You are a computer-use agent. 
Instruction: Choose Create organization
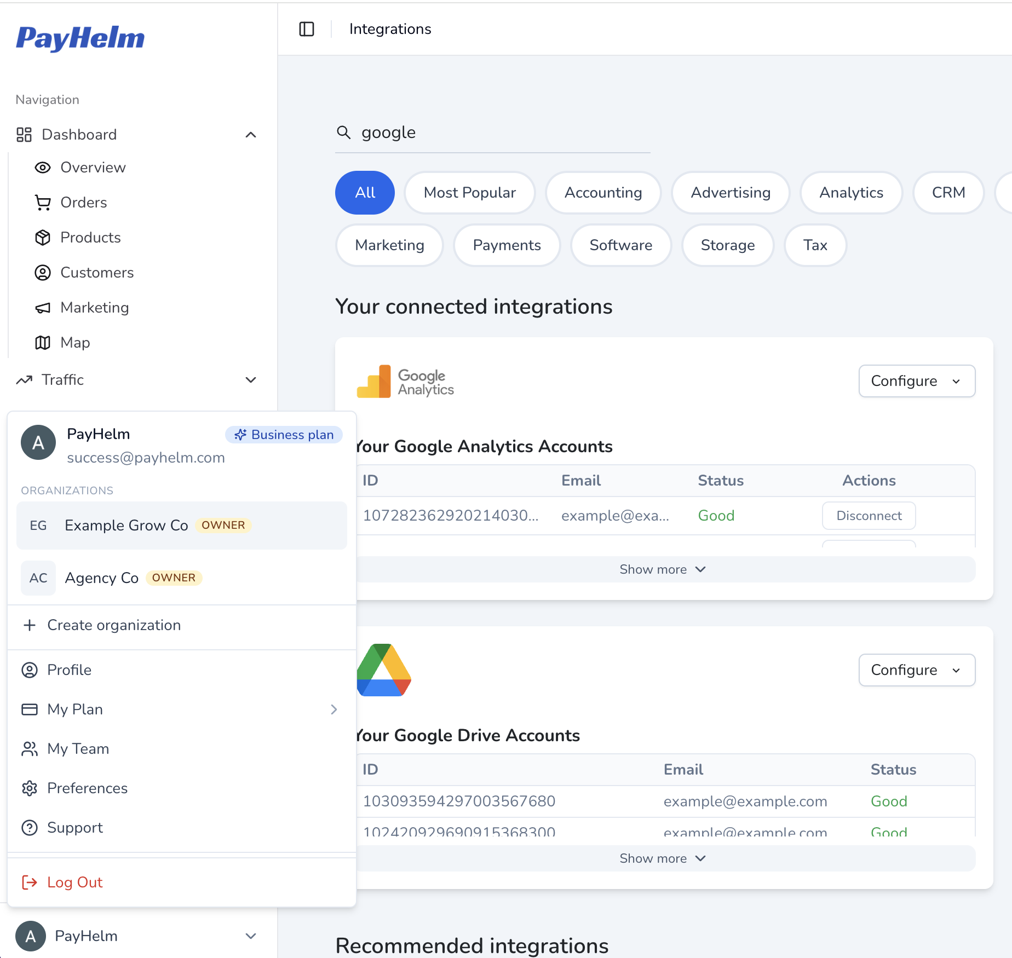click(x=182, y=625)
